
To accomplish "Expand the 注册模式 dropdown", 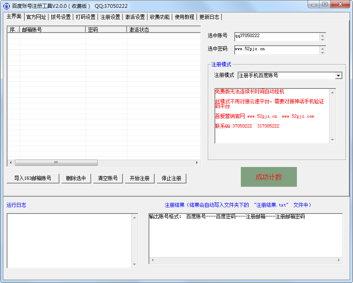I will [x=338, y=76].
